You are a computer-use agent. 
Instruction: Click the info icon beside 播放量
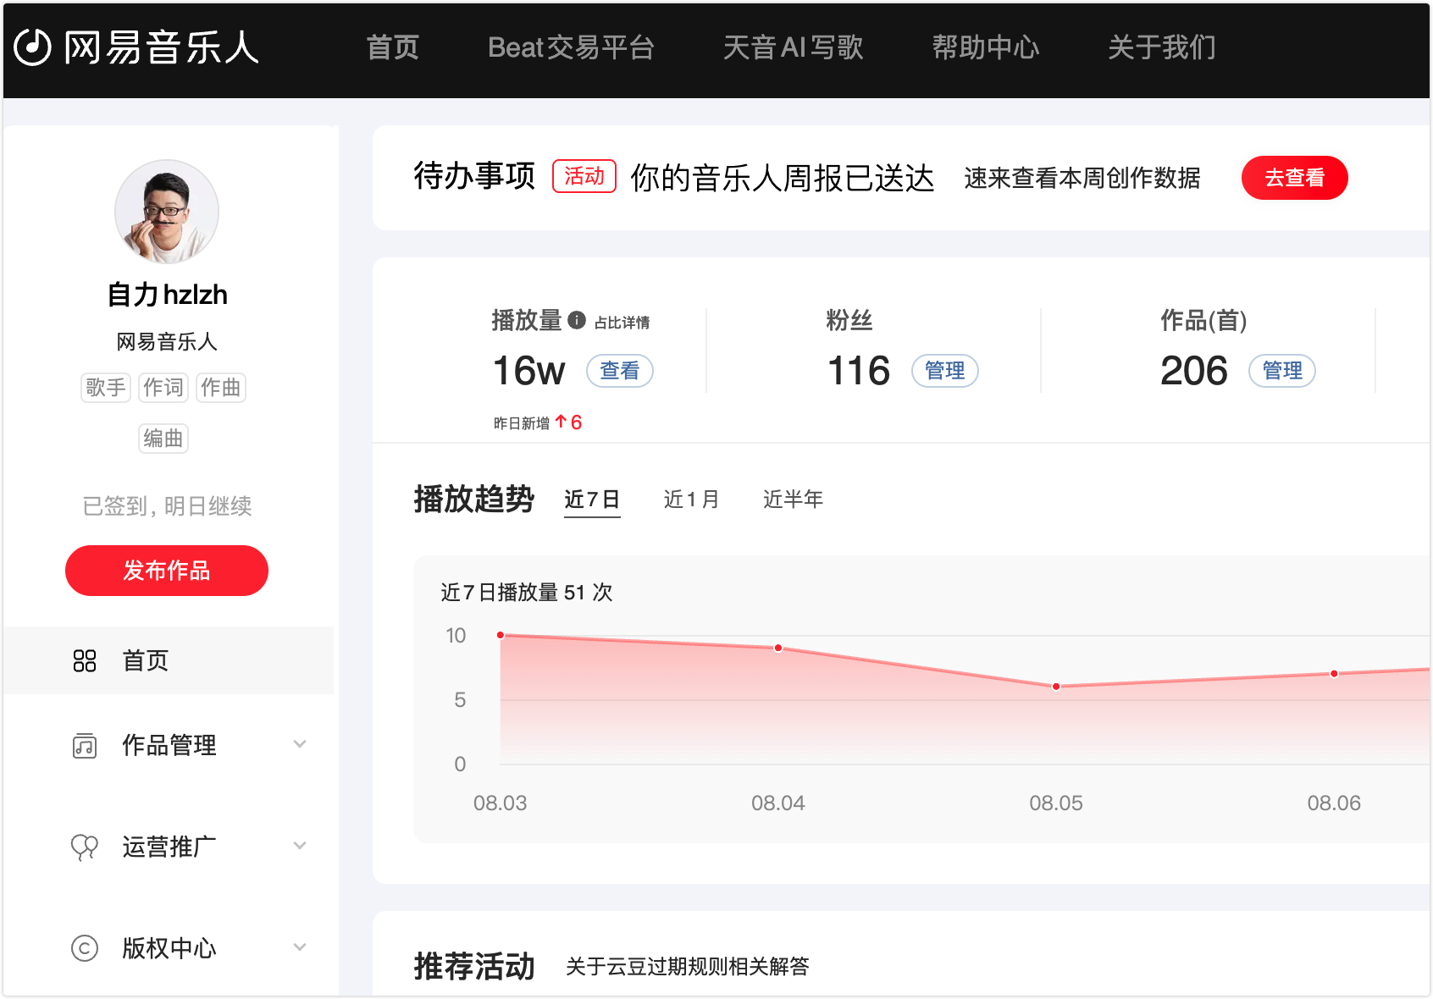click(577, 320)
